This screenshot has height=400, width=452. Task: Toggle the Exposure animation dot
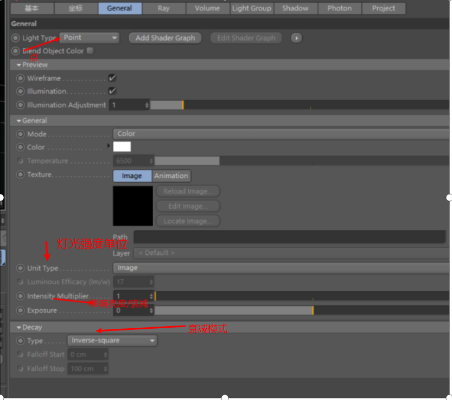tap(20, 310)
